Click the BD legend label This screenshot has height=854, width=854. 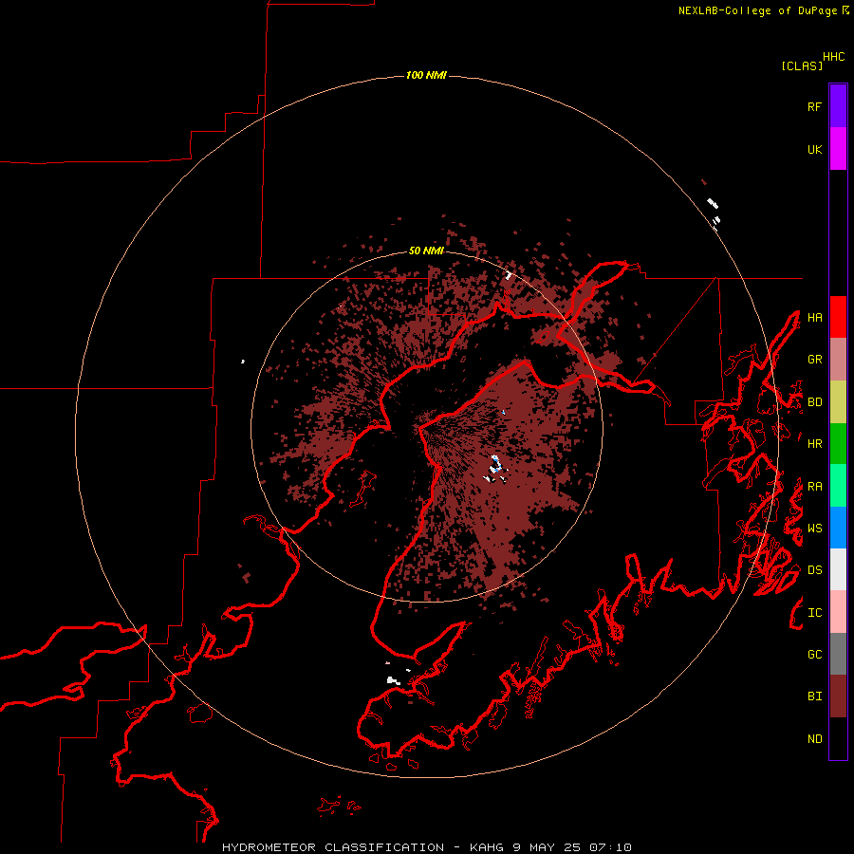814,402
